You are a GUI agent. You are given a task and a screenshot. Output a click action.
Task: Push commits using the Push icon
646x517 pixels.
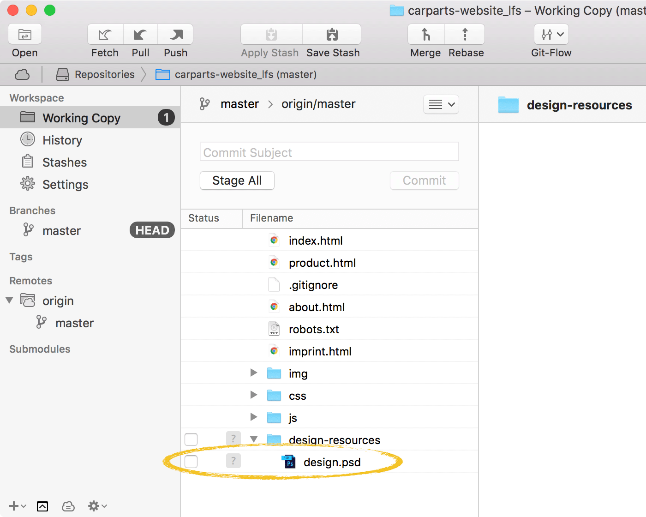(x=175, y=35)
